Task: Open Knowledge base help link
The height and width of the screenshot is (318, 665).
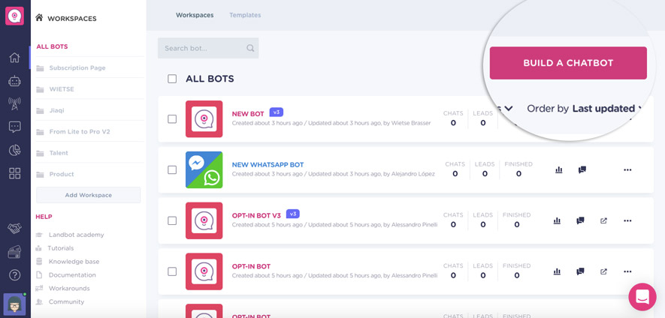Action: 74,262
